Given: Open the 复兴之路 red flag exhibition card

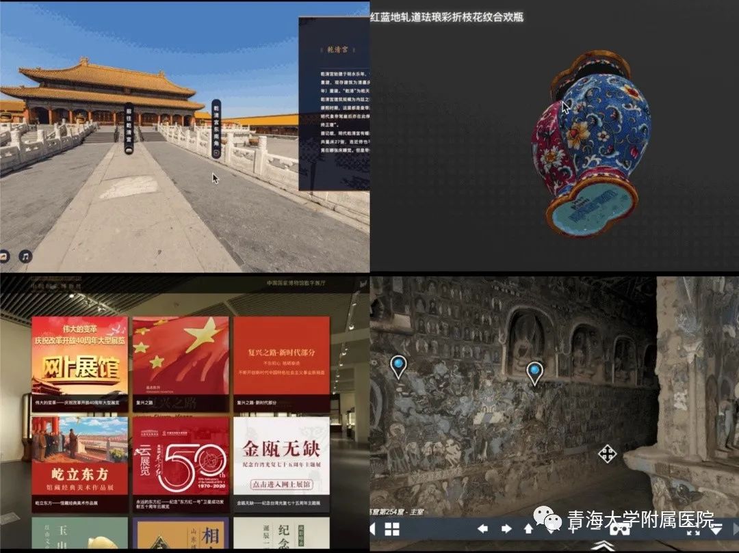Looking at the screenshot, I should 181,363.
